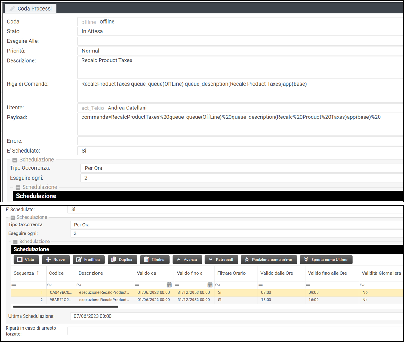Click Modifica to edit selected schedule
Screen dimensions: 404x342
pyautogui.click(x=88, y=260)
